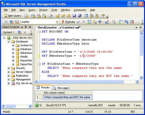Image resolution: width=145 pixels, height=115 pixels.
Task: Open Object Explorer window position dropdown
Action: [x=22, y=27]
